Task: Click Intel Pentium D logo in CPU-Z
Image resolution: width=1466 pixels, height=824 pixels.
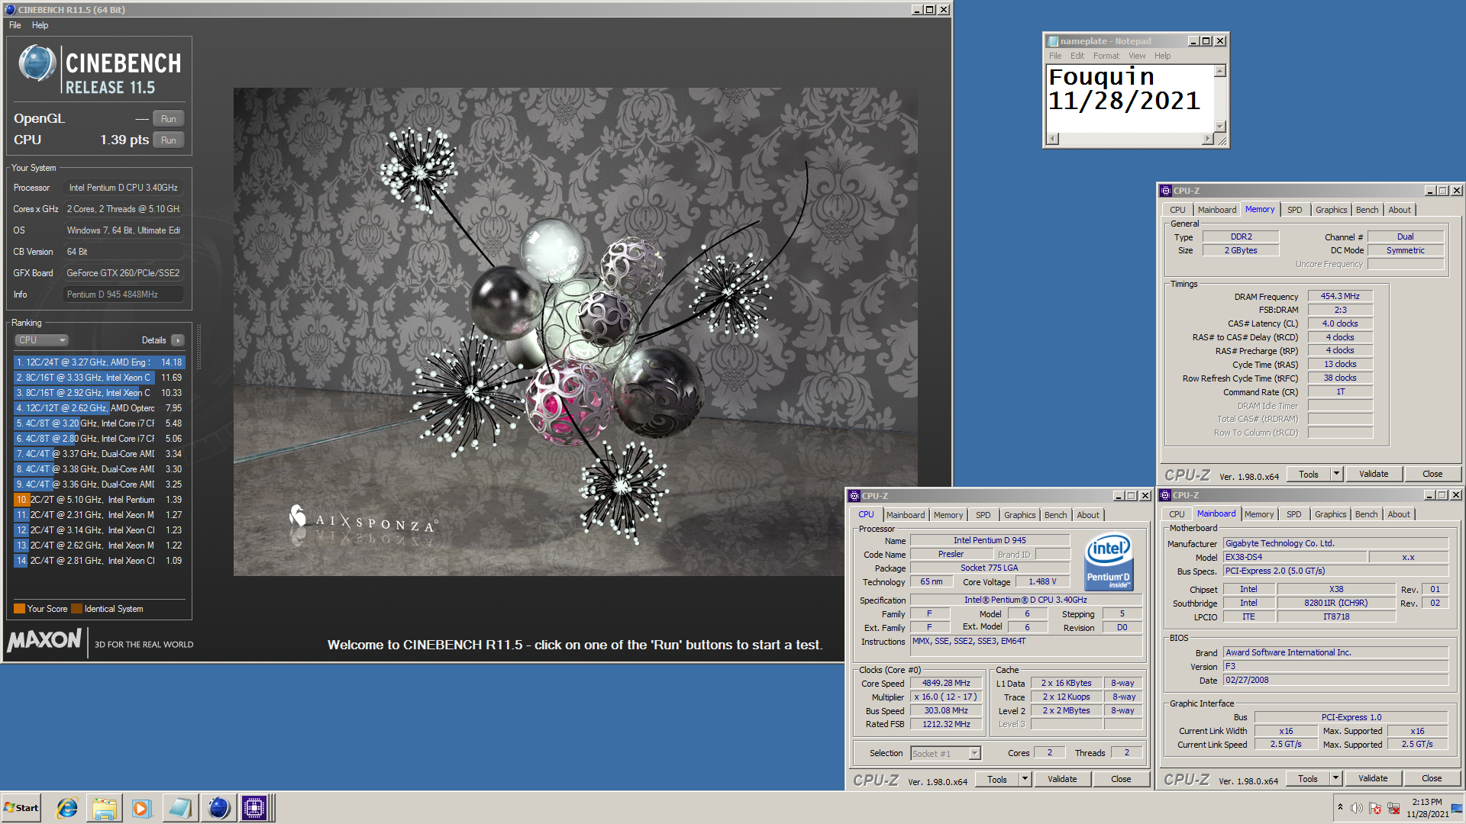Action: (1109, 561)
